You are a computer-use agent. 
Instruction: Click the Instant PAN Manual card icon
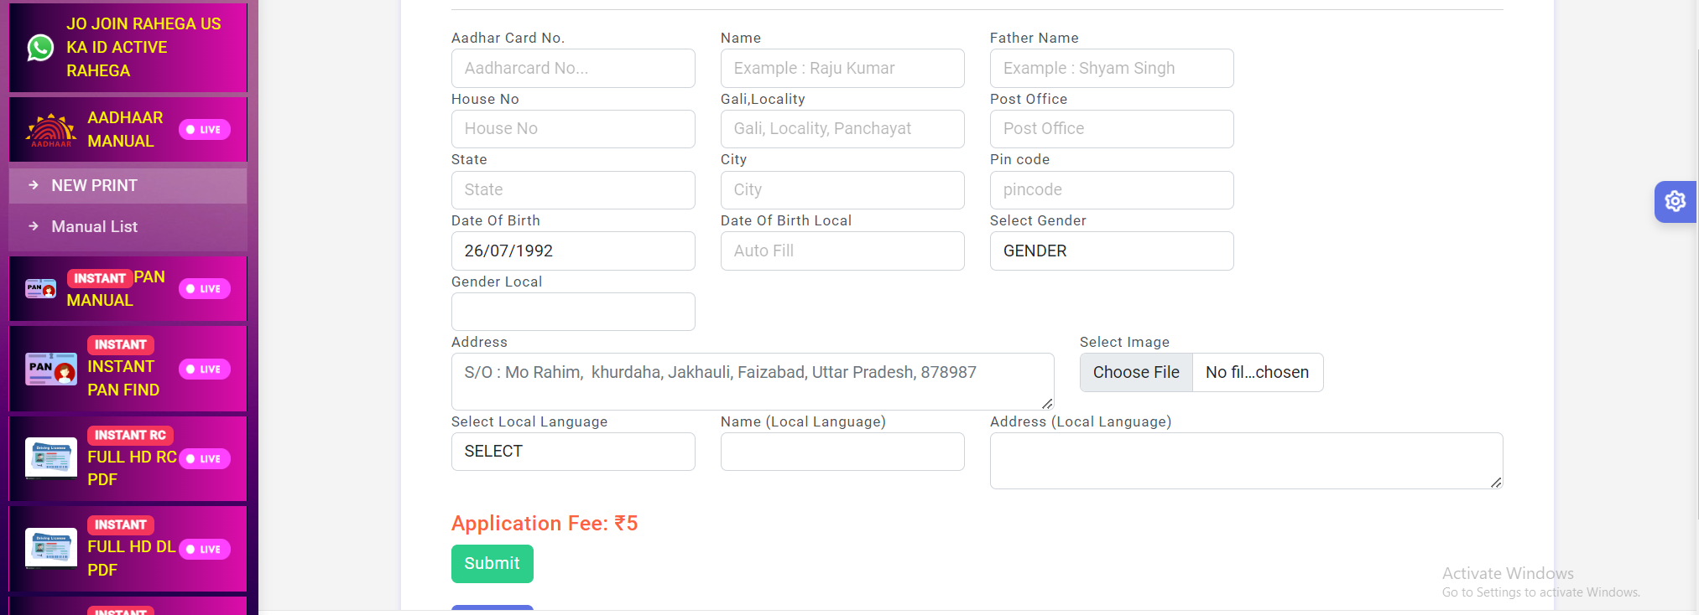click(40, 289)
